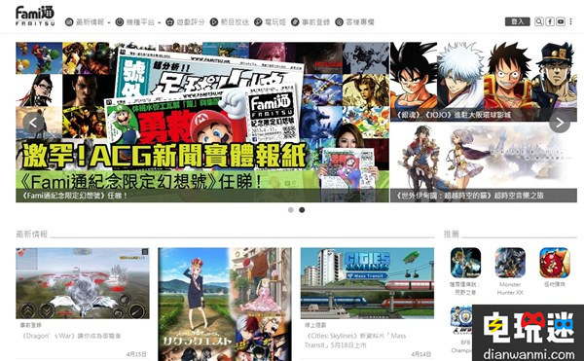584x361 pixels.
Task: Click the icon beside 事前登錄
Action: tap(295, 22)
